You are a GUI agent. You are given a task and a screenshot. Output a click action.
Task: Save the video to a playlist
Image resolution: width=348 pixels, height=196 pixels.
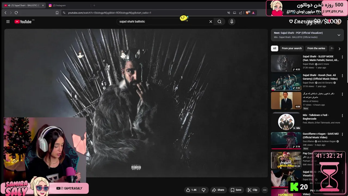236,190
